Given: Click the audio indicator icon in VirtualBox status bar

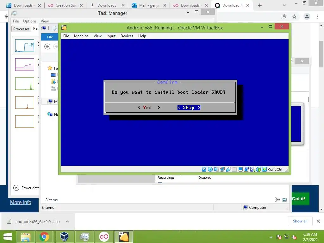Looking at the screenshot, I should tap(216, 169).
